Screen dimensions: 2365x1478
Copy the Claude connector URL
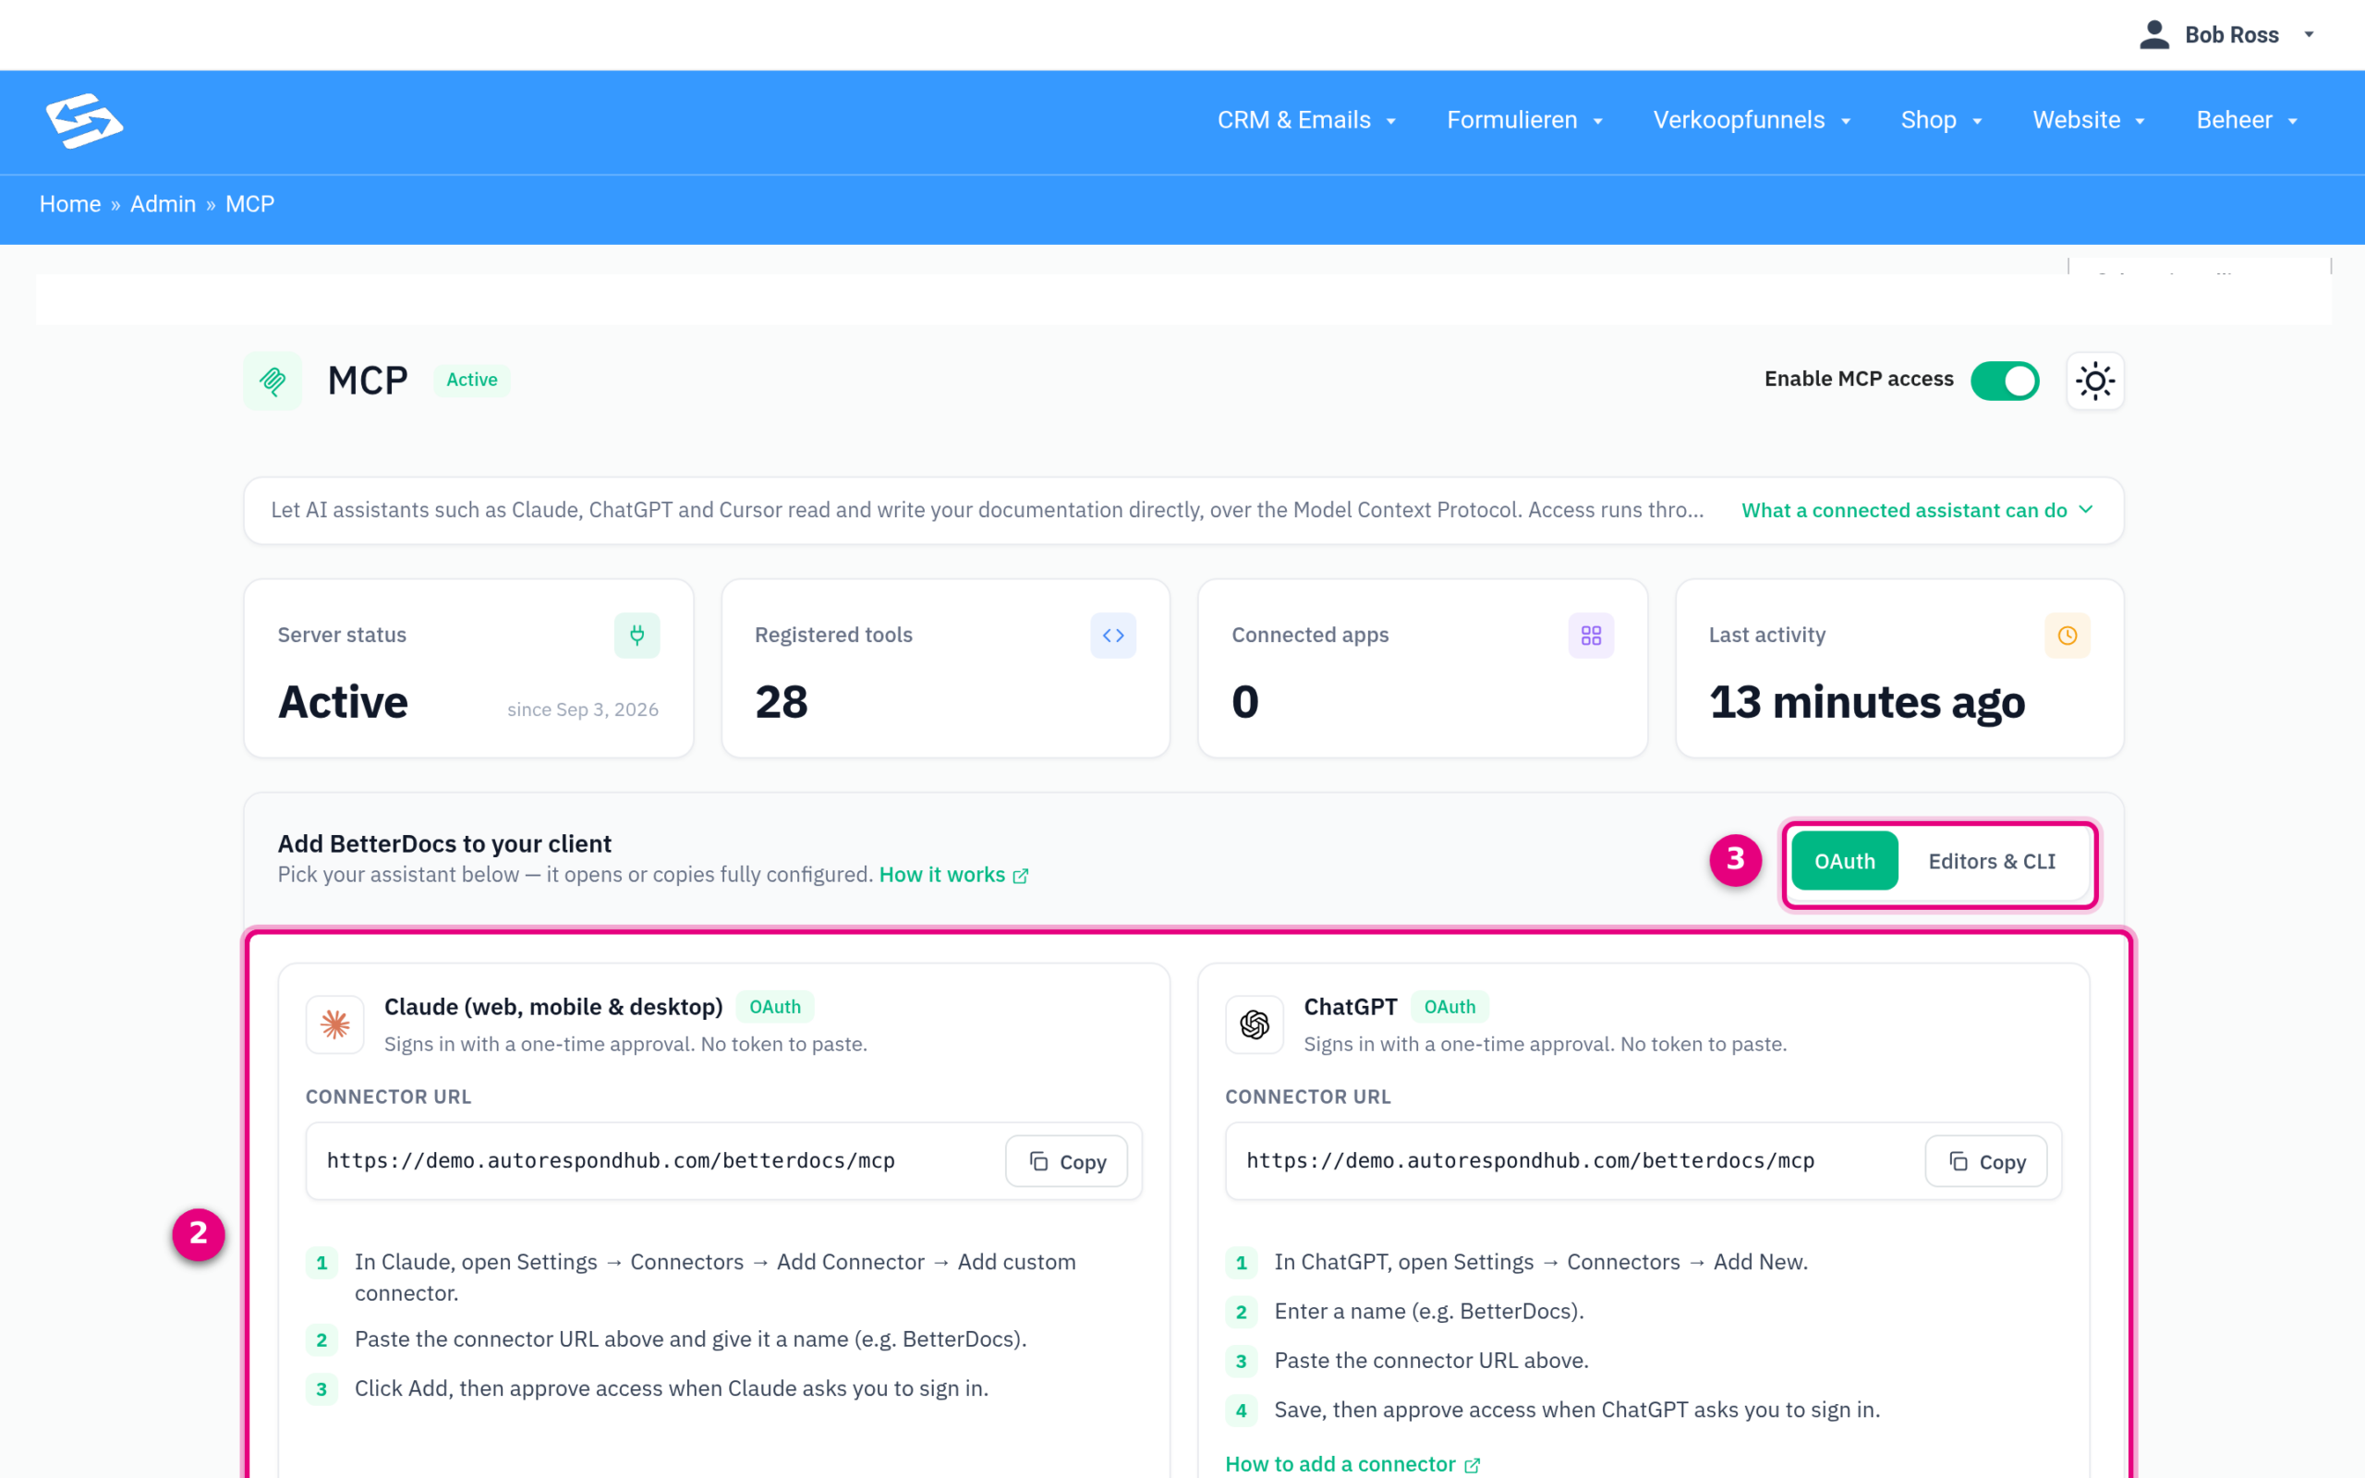(x=1066, y=1161)
